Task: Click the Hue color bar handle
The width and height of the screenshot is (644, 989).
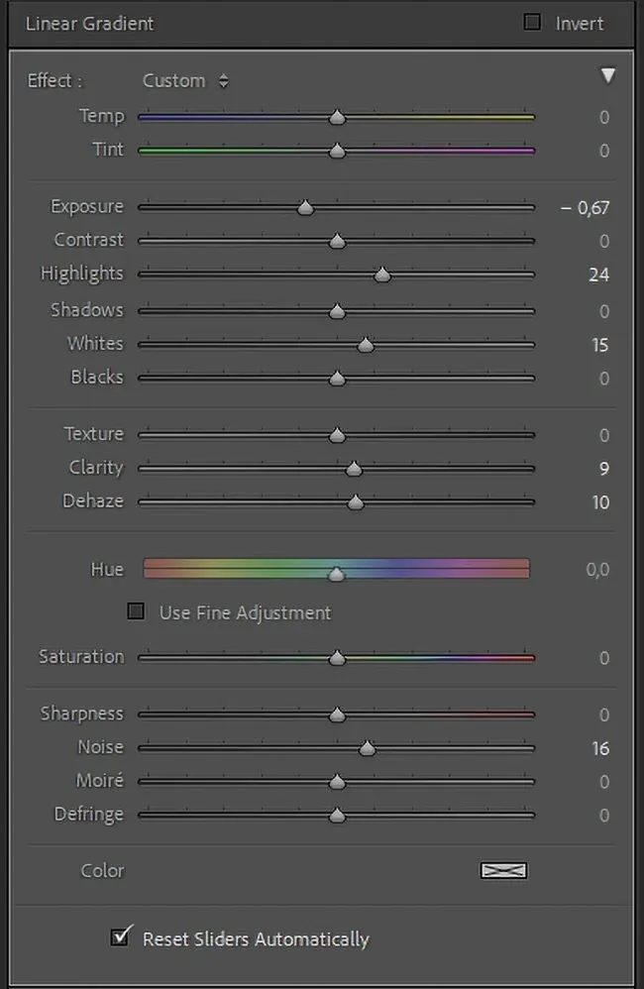Action: click(337, 573)
